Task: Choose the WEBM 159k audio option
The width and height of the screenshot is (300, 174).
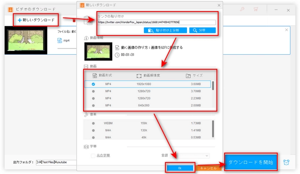Action: [93, 123]
